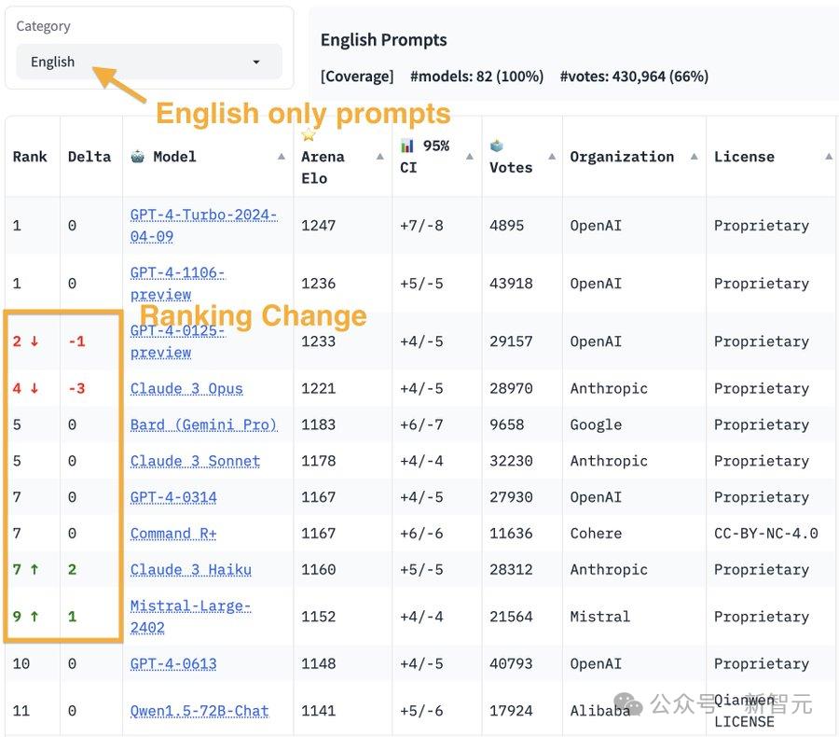839x737 pixels.
Task: Click the 95% CI sort arrow
Action: point(469,157)
